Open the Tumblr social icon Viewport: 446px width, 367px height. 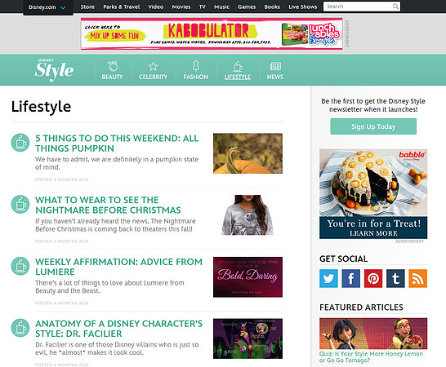pos(395,278)
